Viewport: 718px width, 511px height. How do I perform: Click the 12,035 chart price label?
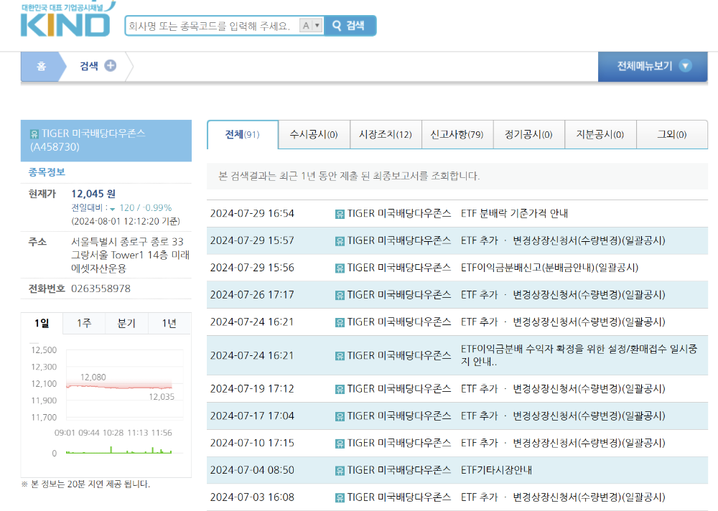(x=162, y=397)
